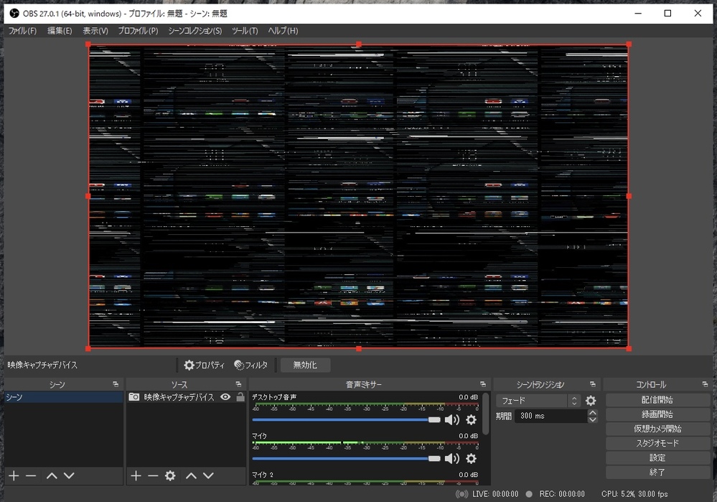This screenshot has height=502, width=717.
Task: Pop out the シーン dock panel
Action: tap(116, 384)
